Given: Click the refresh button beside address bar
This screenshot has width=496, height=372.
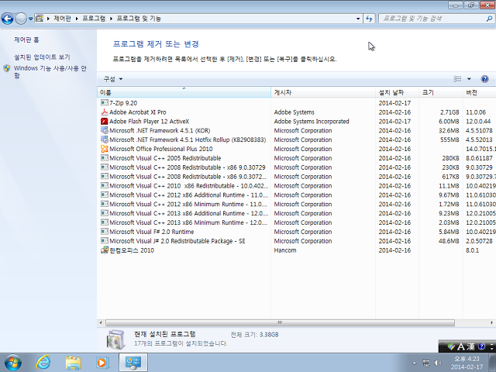Looking at the screenshot, I should (x=369, y=19).
